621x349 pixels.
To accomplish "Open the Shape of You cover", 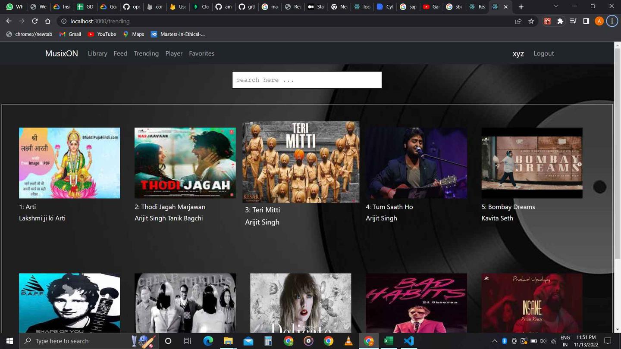I will click(69, 303).
